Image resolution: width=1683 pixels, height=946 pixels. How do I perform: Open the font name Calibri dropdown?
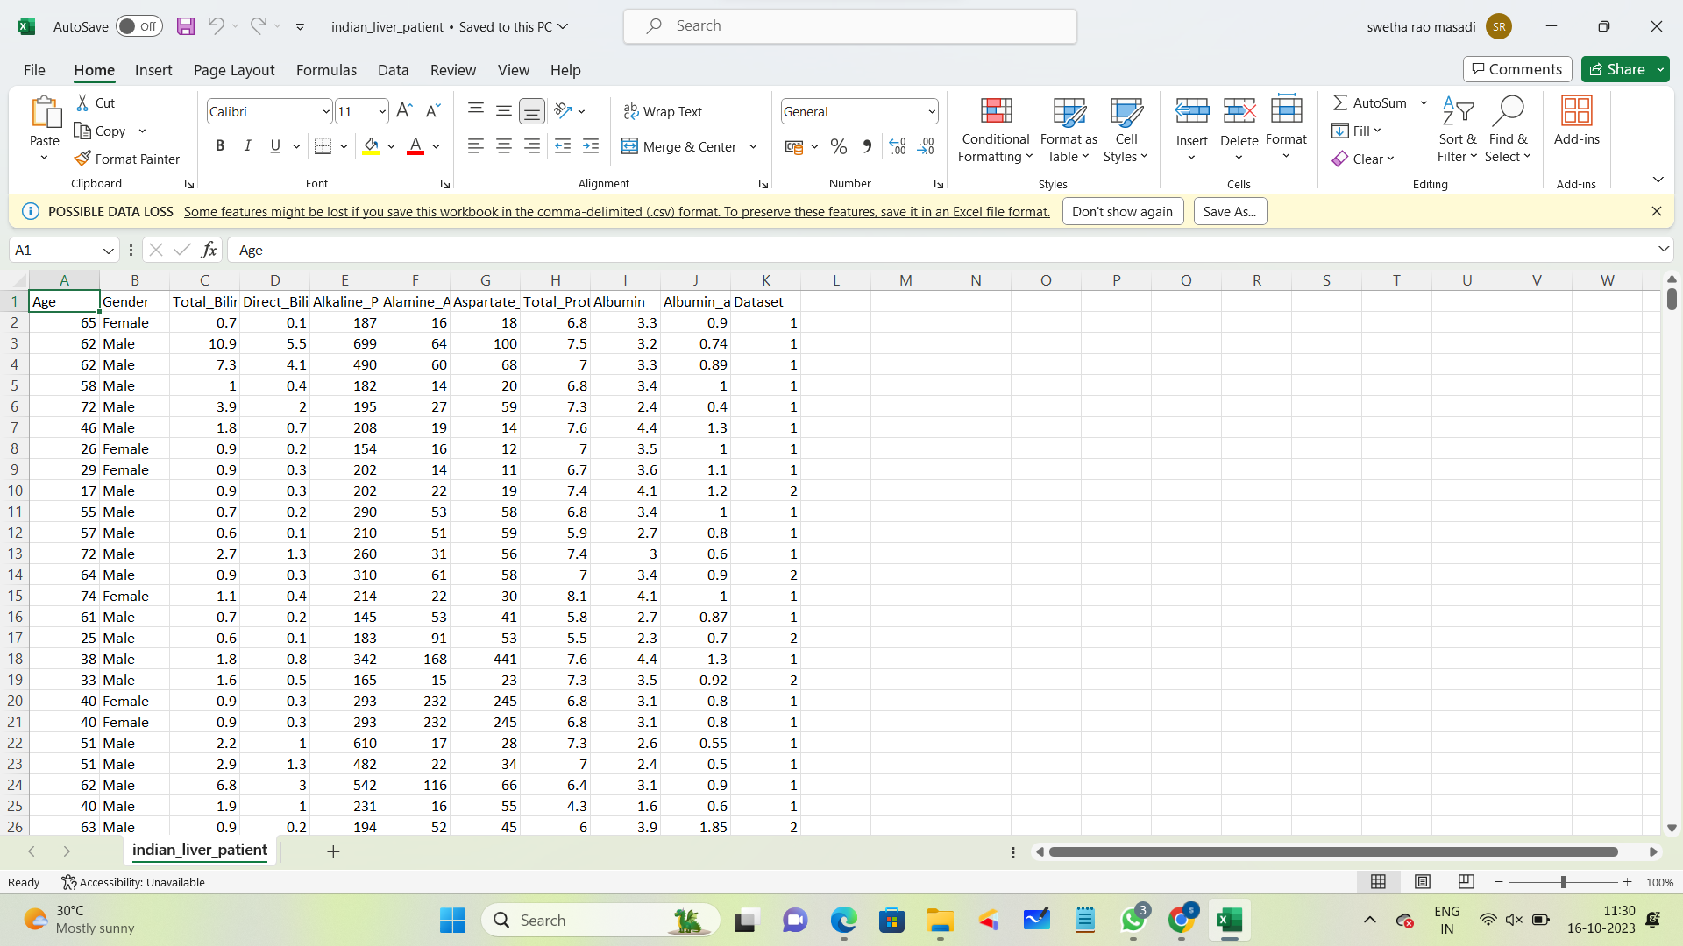pyautogui.click(x=326, y=112)
